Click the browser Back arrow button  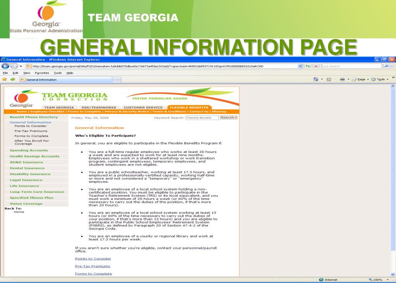pyautogui.click(x=5, y=66)
